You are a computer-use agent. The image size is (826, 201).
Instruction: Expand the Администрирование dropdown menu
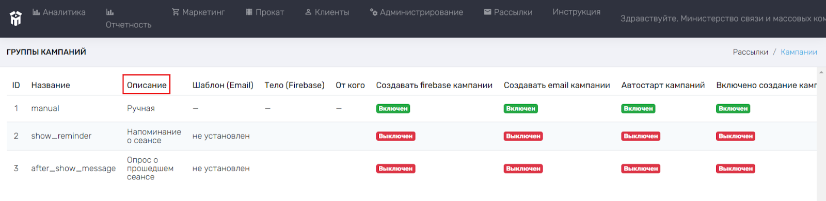click(x=417, y=12)
